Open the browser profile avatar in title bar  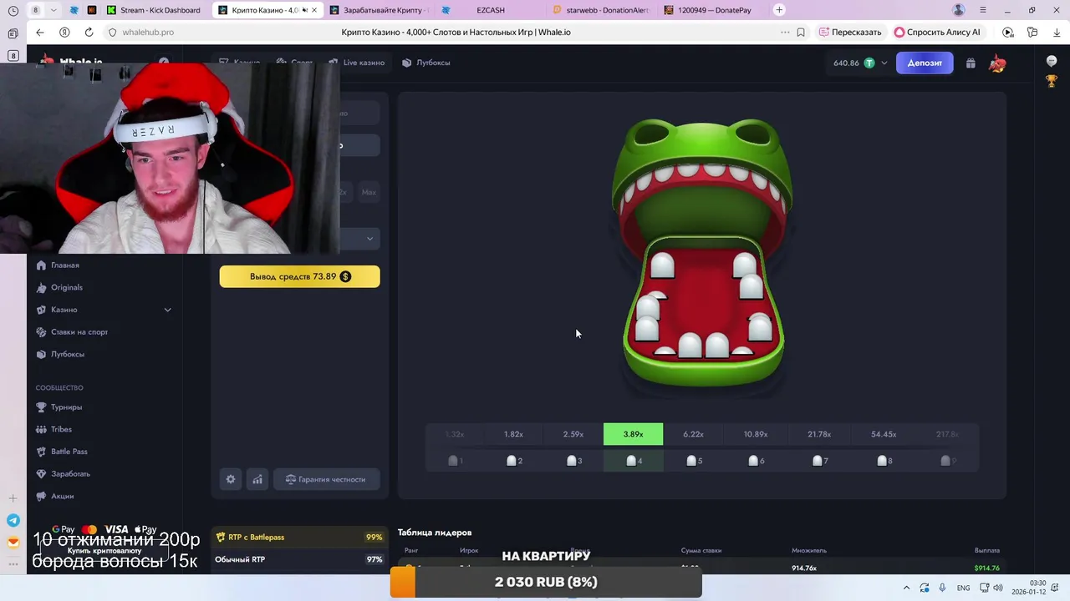(x=959, y=10)
